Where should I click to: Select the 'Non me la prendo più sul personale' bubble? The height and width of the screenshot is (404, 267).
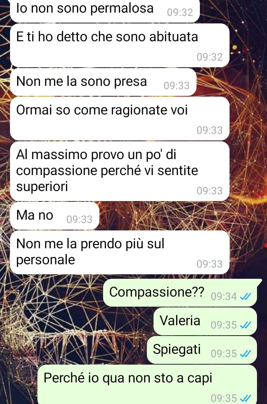tap(120, 252)
